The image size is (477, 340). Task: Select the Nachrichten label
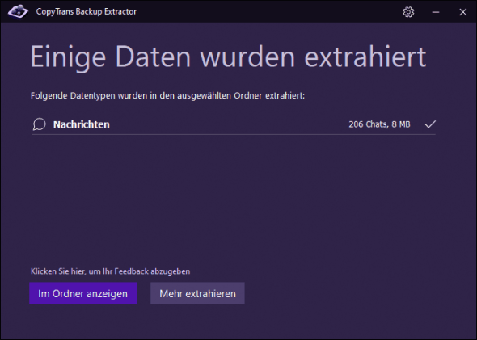[x=81, y=124]
